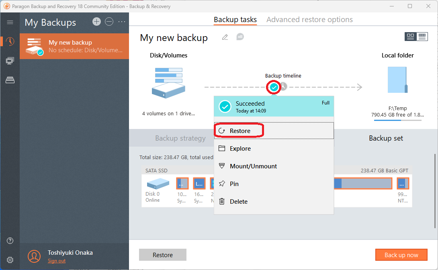Open more options ellipsis in My Backups
The width and height of the screenshot is (438, 270).
122,22
